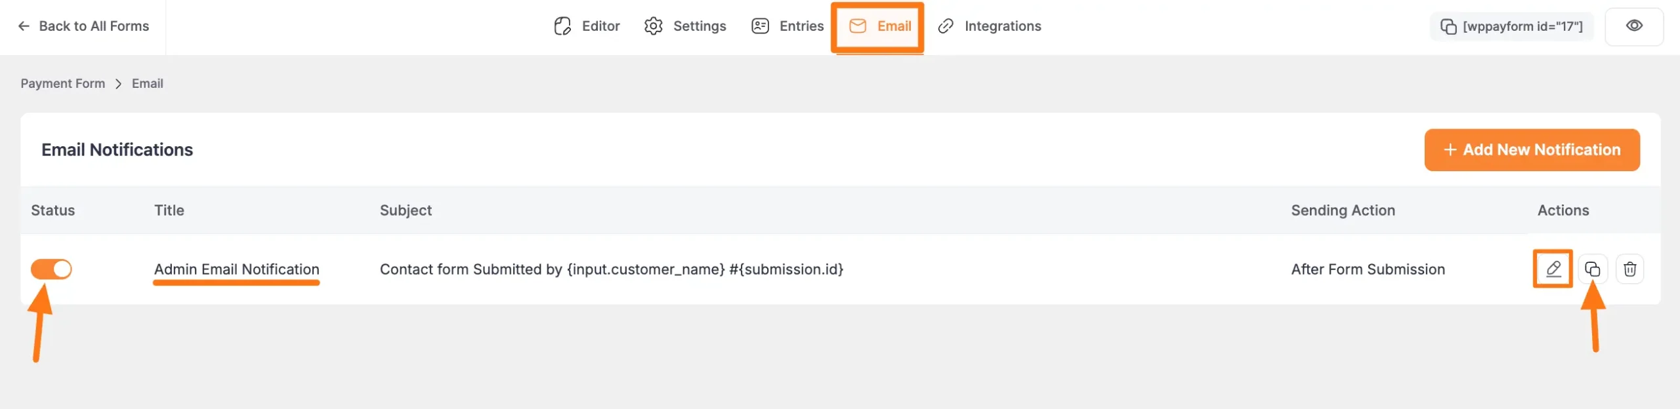
Task: Select the Email tab
Action: 879,26
